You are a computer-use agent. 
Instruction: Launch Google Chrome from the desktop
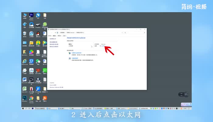31,99
